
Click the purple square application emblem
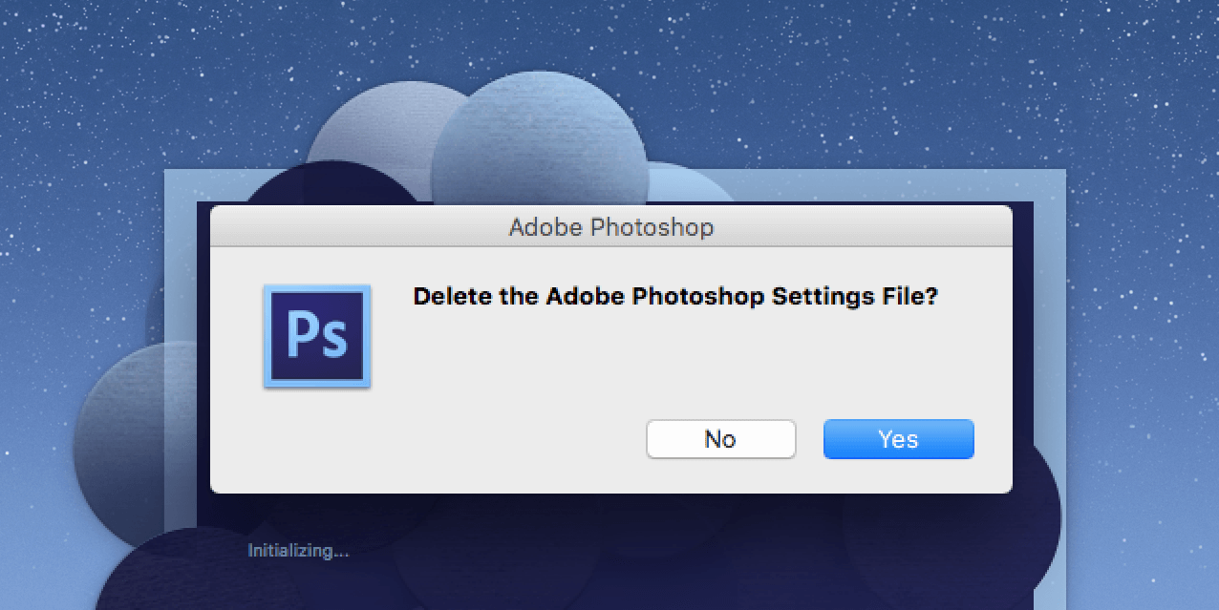[316, 336]
